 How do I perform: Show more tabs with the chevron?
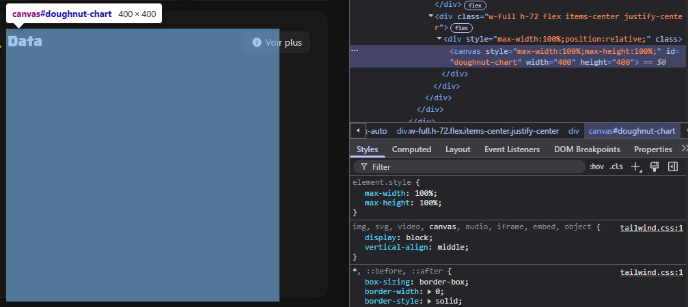tap(684, 149)
